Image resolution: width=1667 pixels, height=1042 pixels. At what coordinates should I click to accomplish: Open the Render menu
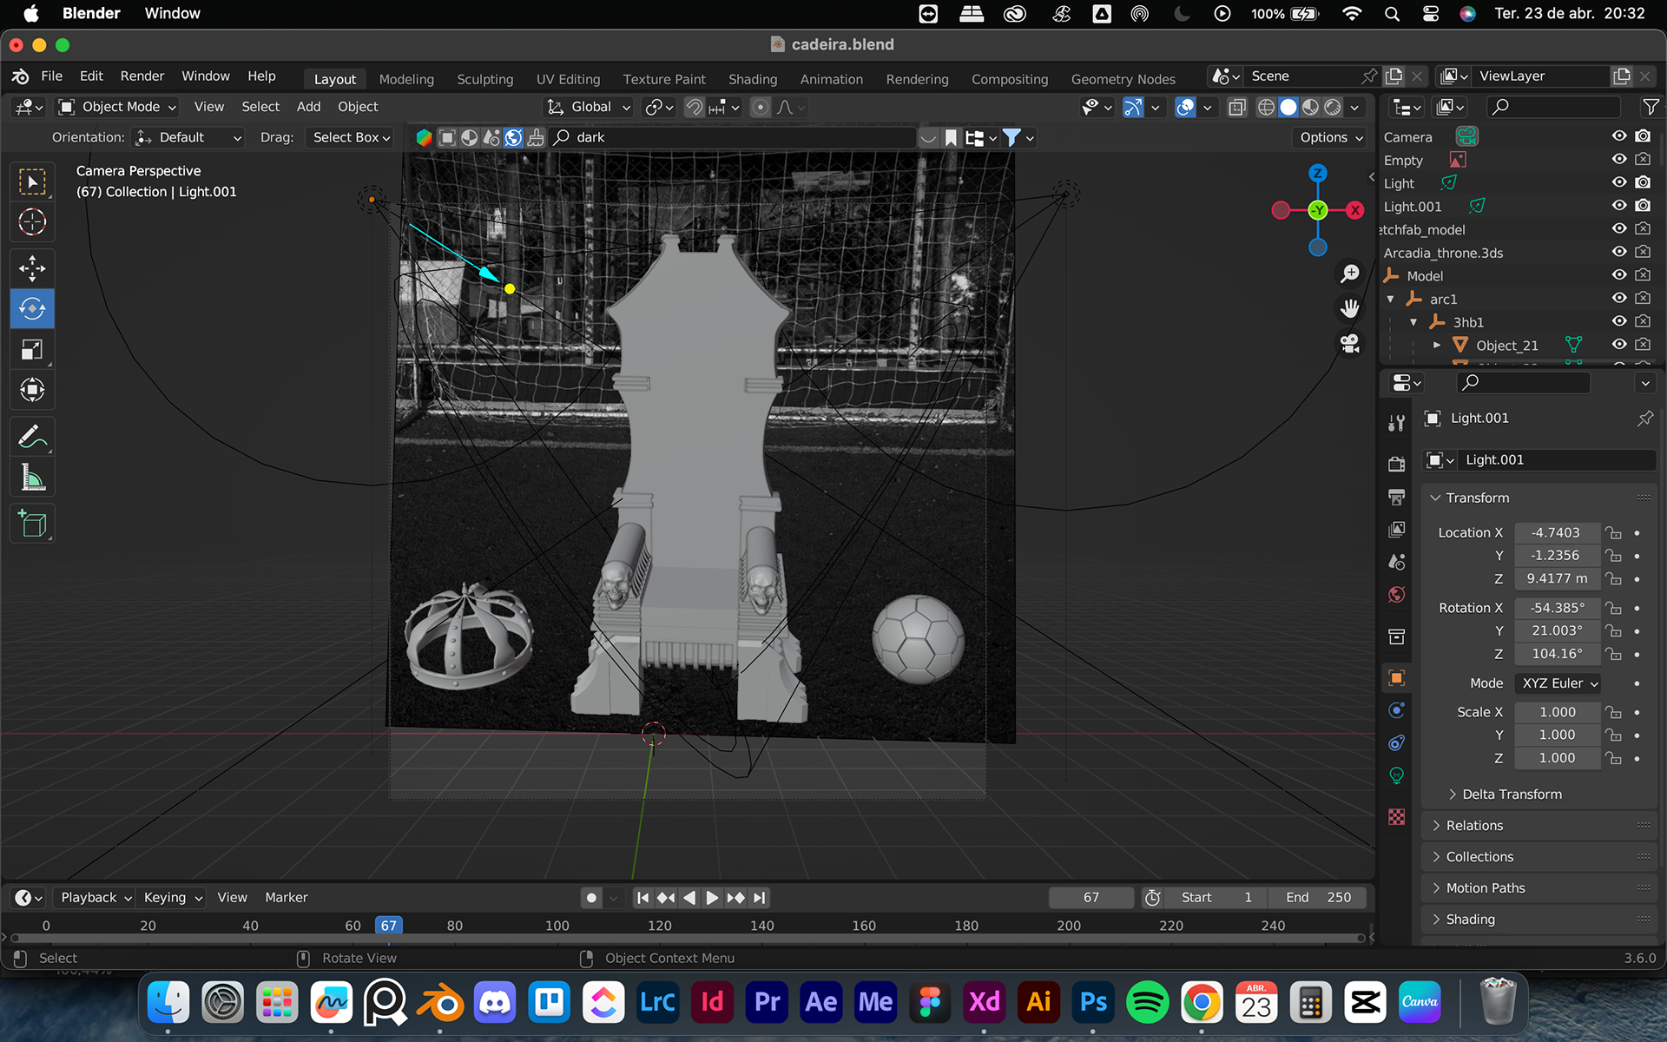click(x=142, y=76)
